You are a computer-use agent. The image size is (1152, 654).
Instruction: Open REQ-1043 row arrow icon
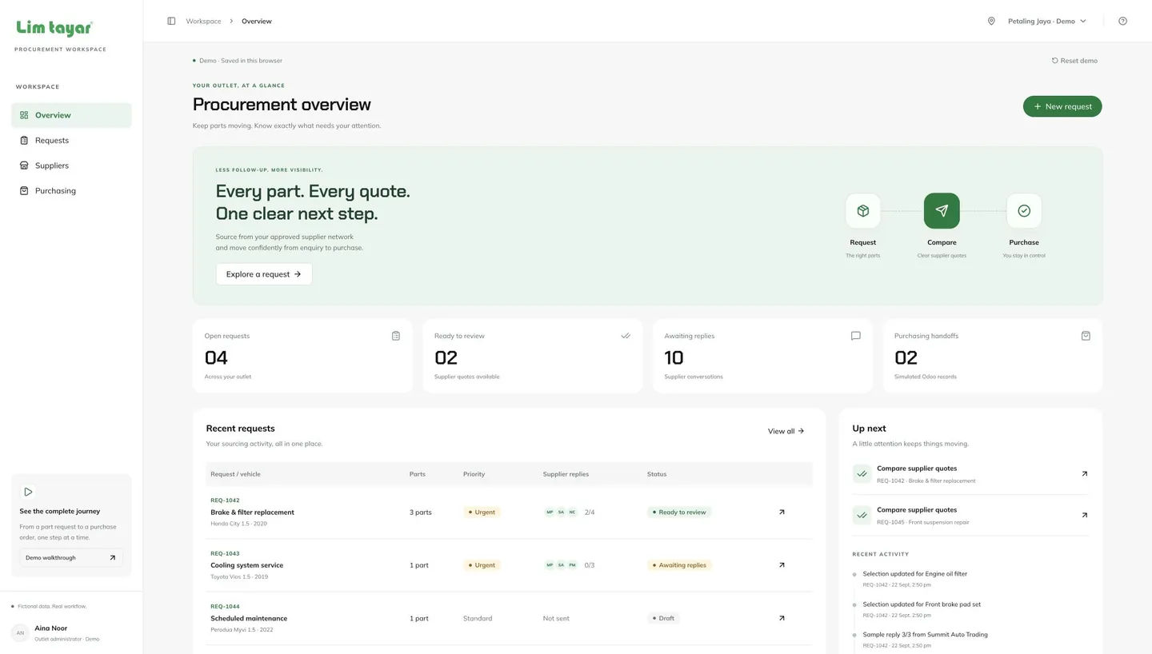click(782, 565)
